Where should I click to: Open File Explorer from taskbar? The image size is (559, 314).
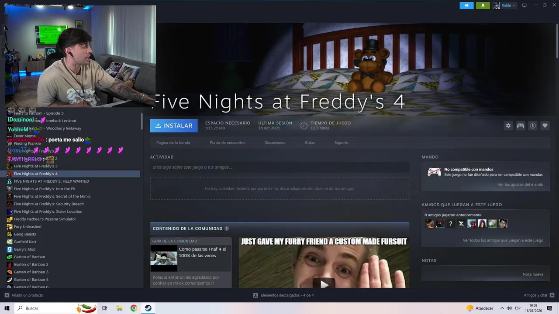[x=119, y=308]
